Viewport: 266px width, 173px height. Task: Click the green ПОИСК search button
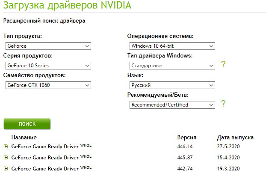27,124
